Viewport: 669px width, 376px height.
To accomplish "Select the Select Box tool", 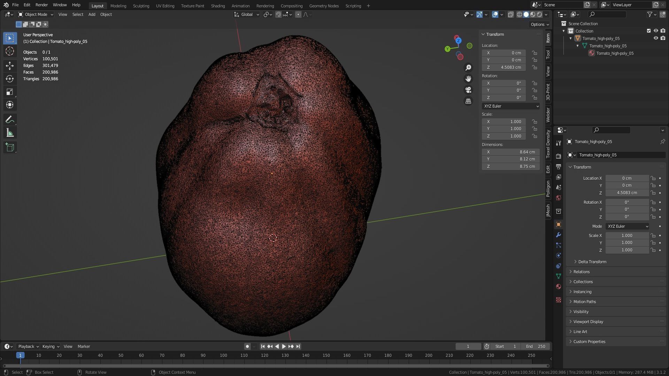I will pyautogui.click(x=10, y=38).
